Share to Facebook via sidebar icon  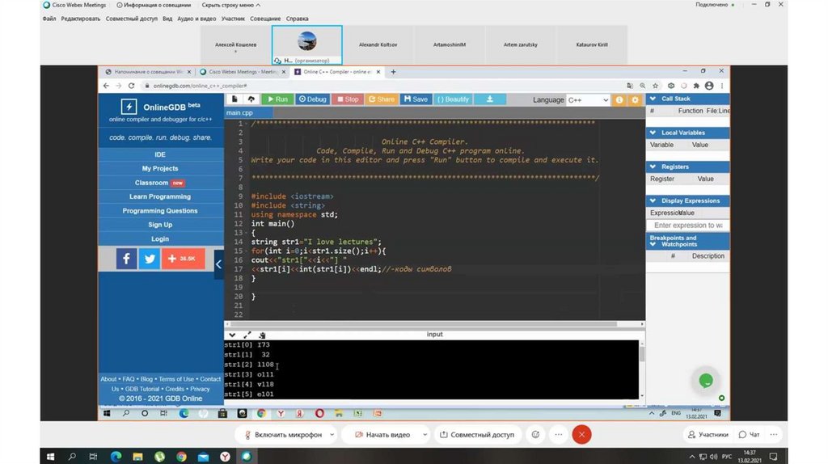coord(126,259)
